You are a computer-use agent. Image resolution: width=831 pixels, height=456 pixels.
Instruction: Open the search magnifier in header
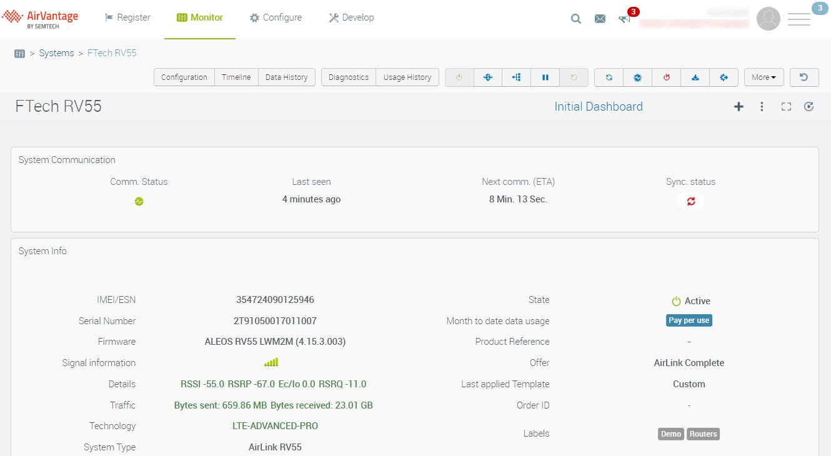tap(576, 19)
